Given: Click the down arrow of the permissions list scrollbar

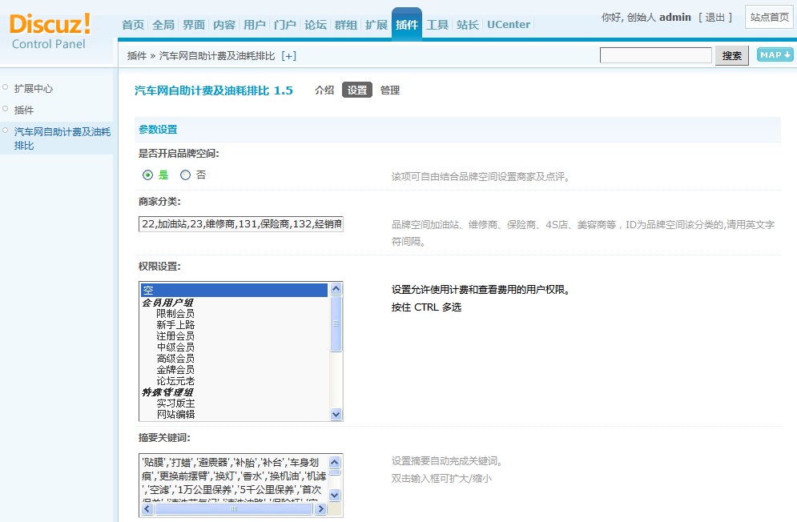Looking at the screenshot, I should tap(336, 415).
